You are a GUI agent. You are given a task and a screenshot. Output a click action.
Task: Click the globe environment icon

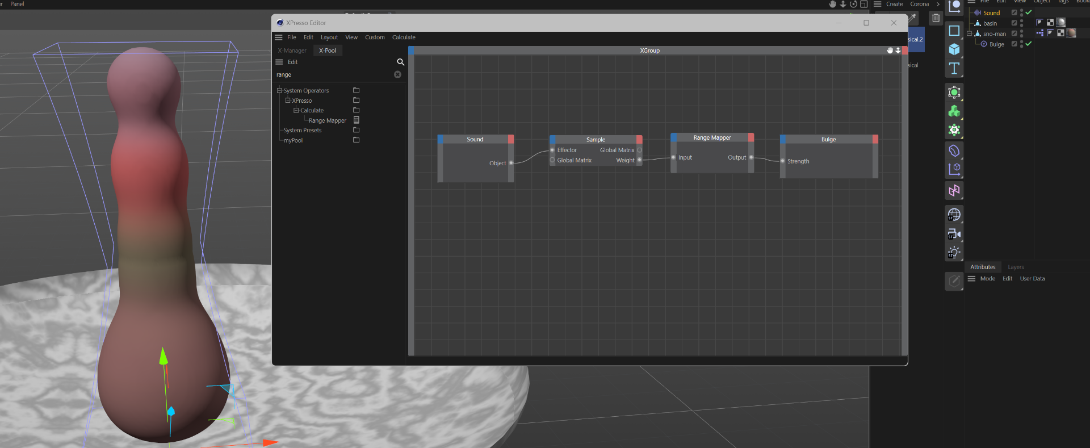coord(954,215)
